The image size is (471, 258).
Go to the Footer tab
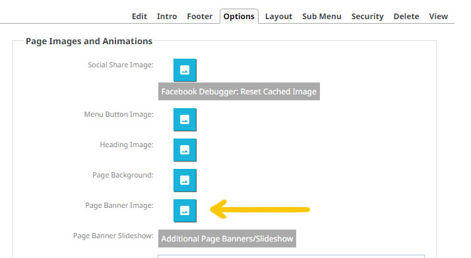click(199, 16)
